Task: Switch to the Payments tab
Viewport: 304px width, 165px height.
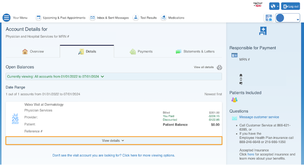Action: click(x=141, y=51)
